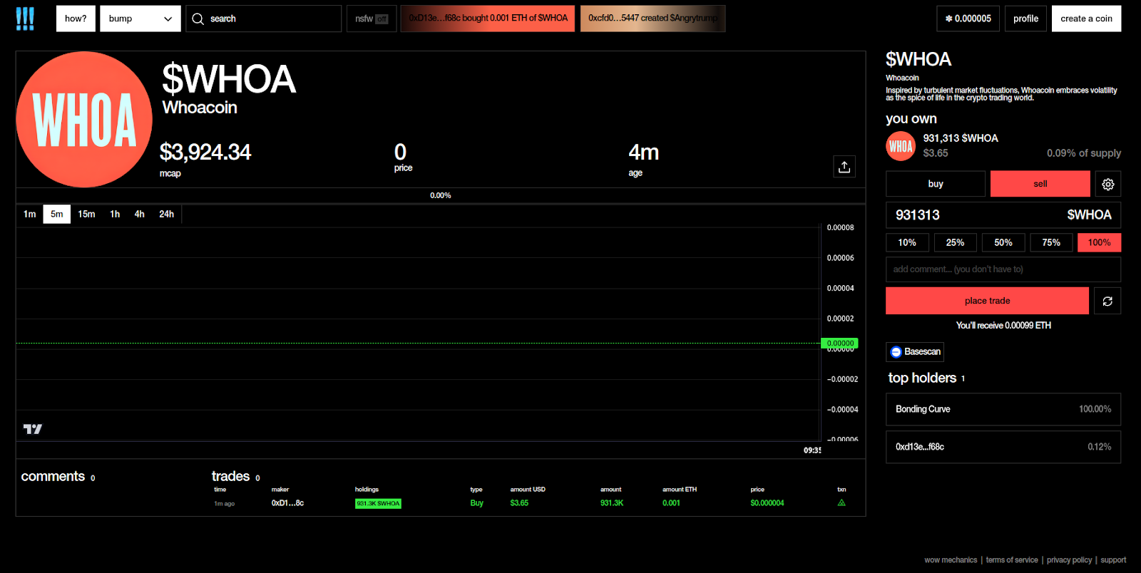Viewport: 1141px width, 573px height.
Task: Click the green 931.3K $WHOA holdings badge
Action: pyautogui.click(x=378, y=503)
